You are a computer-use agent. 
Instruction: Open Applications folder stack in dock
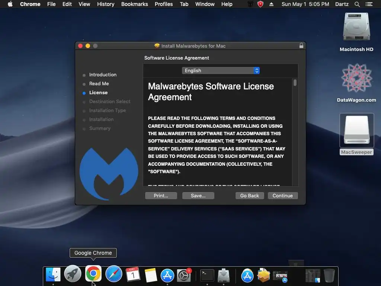[x=247, y=276]
